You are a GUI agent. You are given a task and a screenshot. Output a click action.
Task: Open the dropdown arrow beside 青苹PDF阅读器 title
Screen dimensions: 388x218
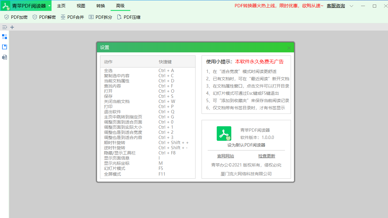pyautogui.click(x=48, y=5)
